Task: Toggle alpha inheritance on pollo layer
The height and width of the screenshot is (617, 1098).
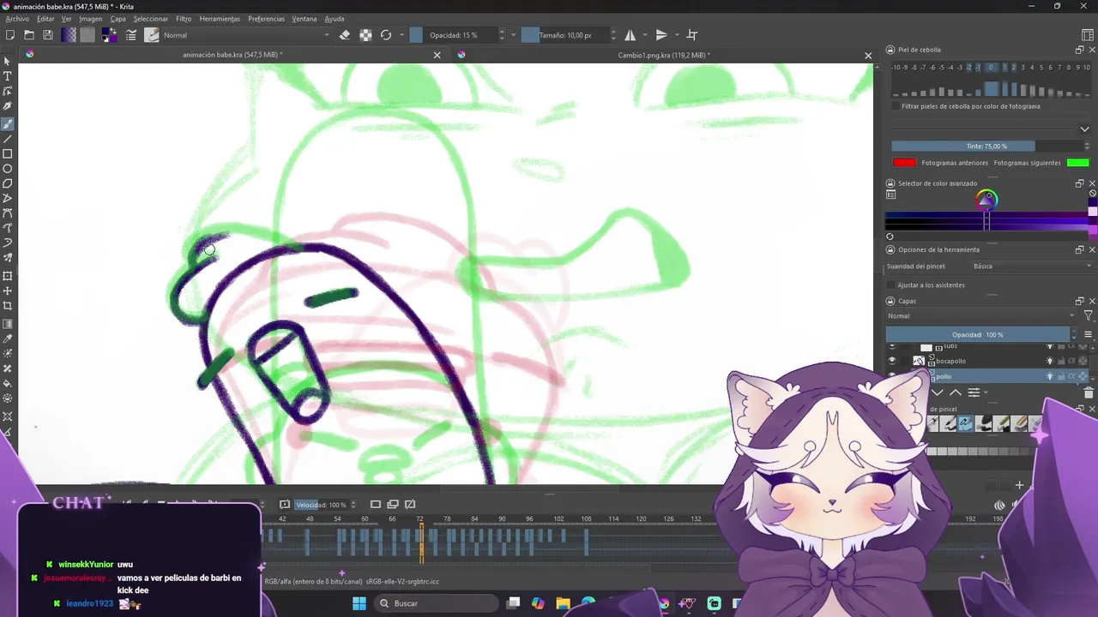Action: coord(1071,376)
